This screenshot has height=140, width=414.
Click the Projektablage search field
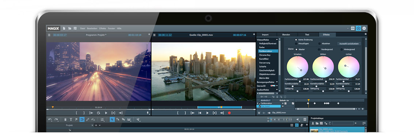343,123
